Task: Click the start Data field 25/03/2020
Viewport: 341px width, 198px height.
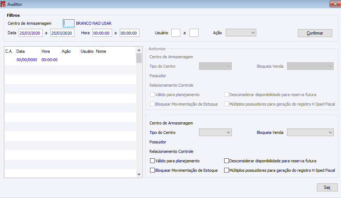Action: [x=30, y=33]
